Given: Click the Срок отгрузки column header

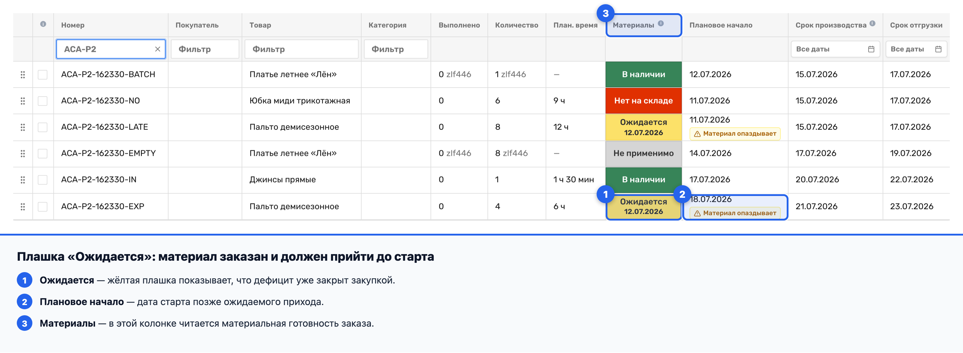Looking at the screenshot, I should pyautogui.click(x=916, y=25).
